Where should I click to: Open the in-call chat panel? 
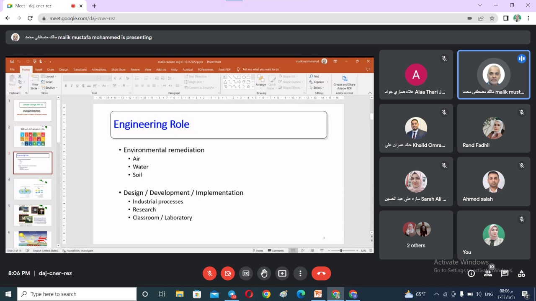[505, 273]
